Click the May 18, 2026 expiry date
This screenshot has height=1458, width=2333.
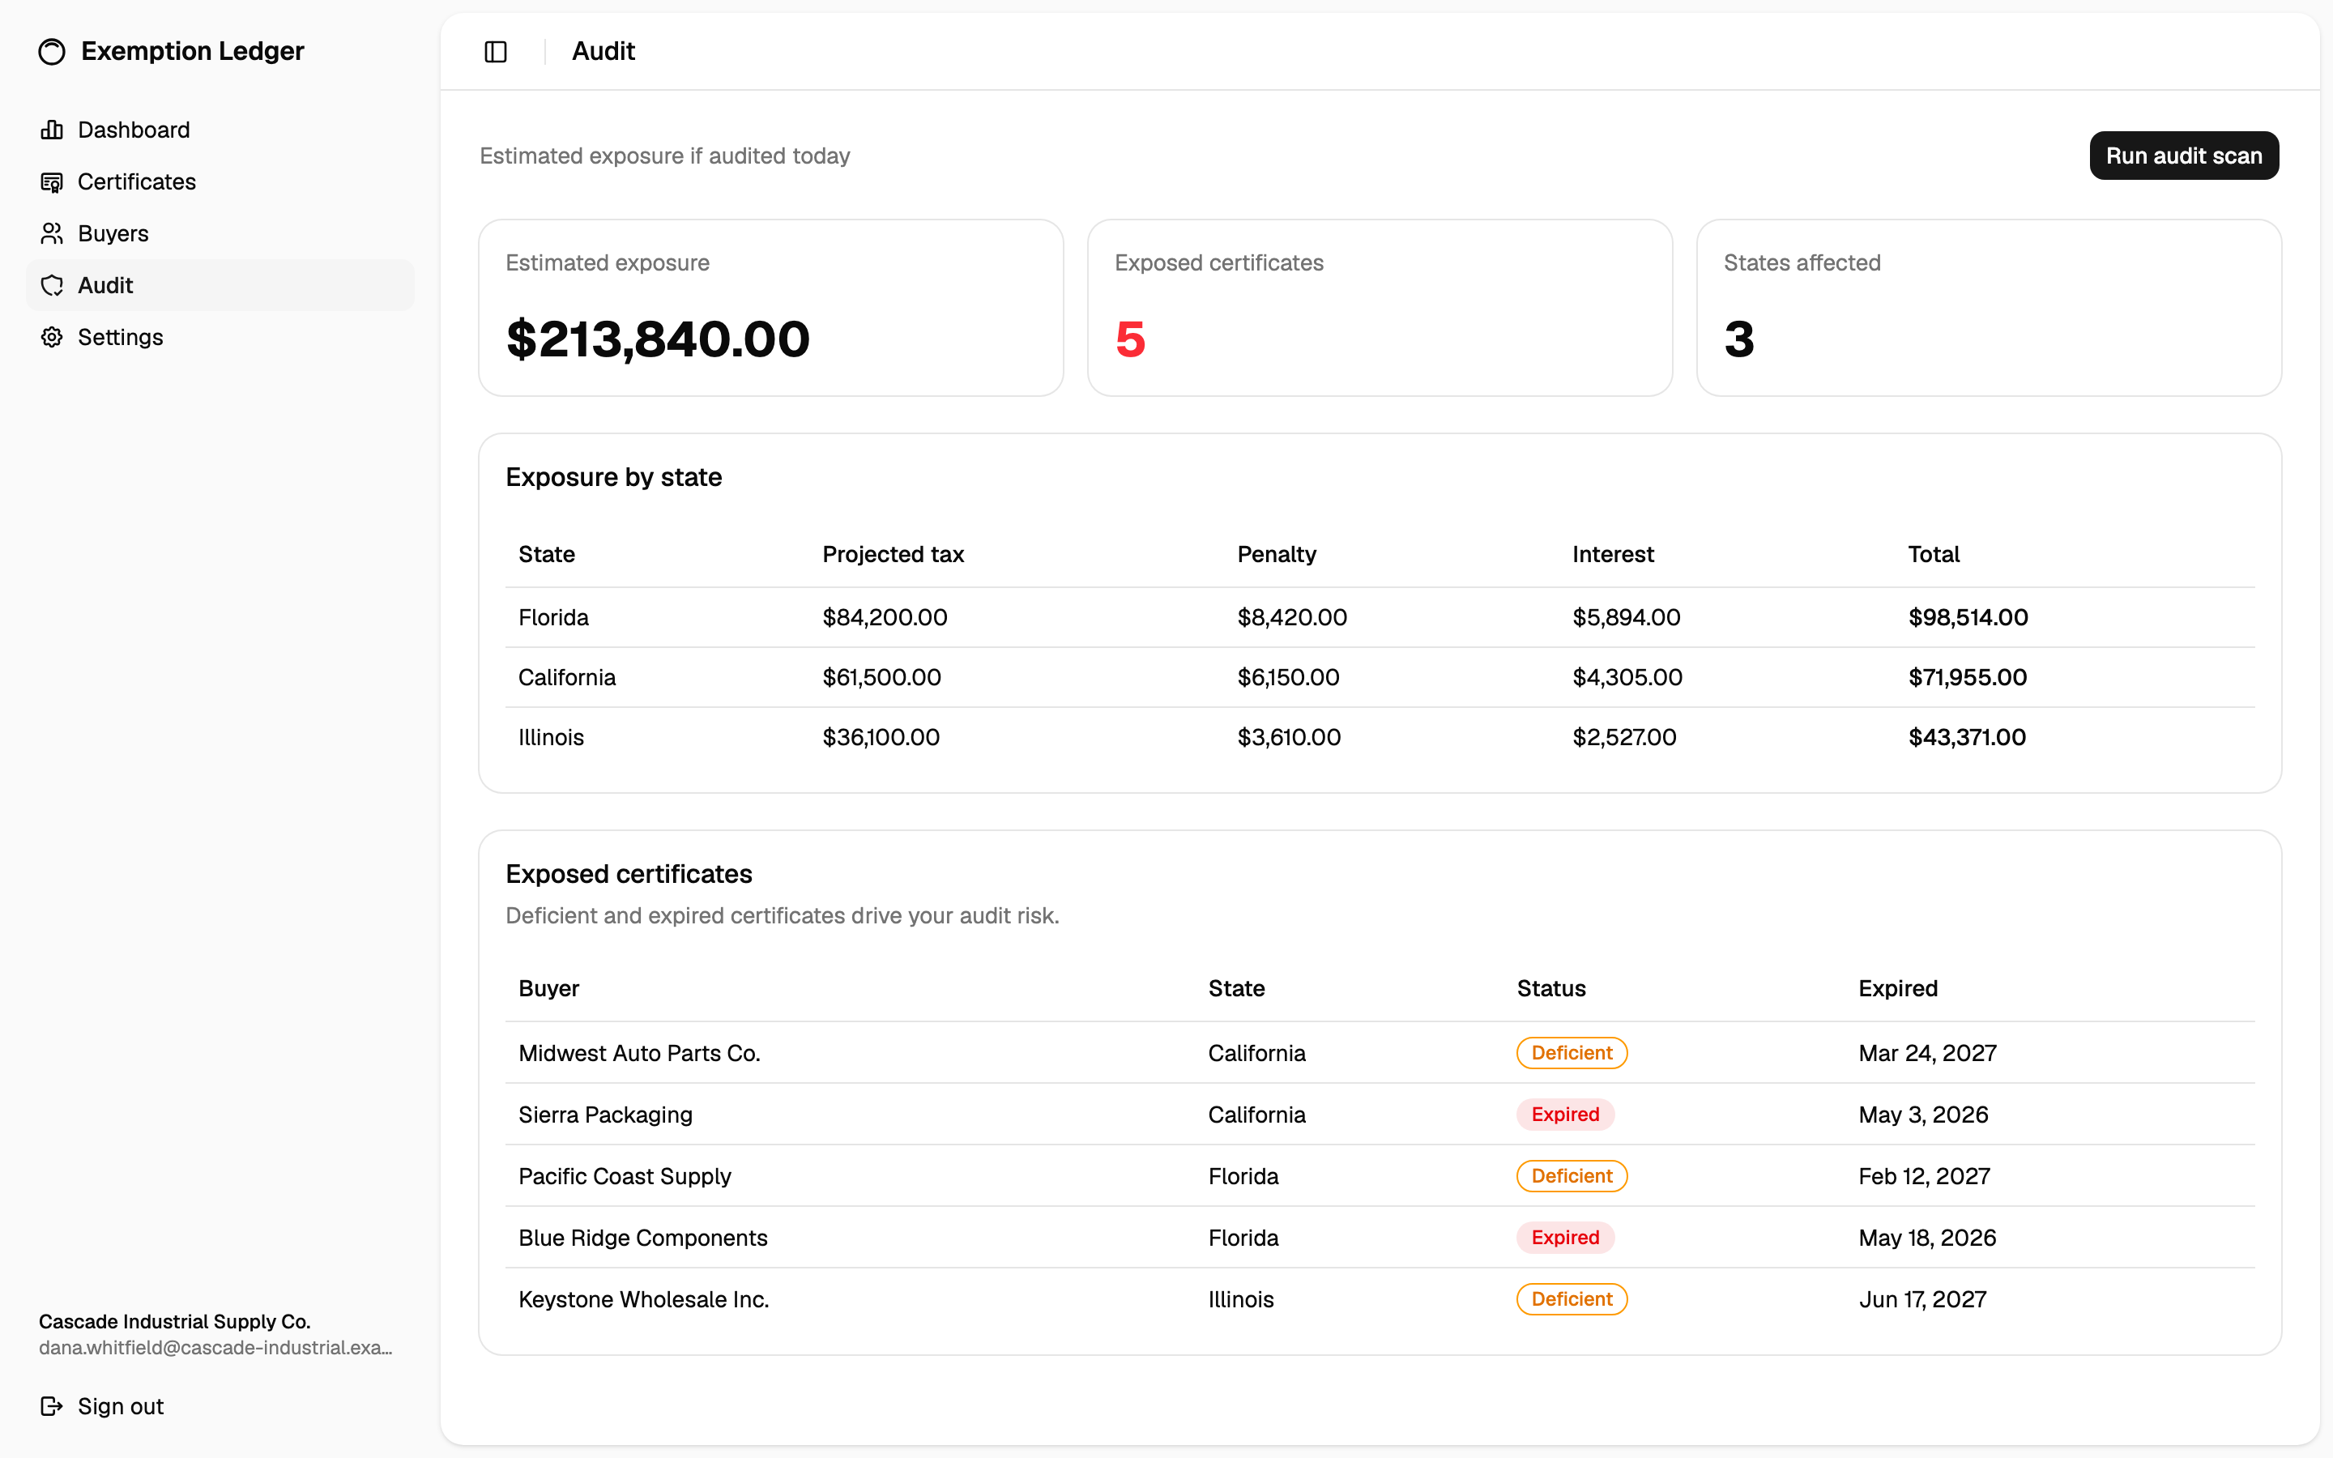pyautogui.click(x=1927, y=1237)
